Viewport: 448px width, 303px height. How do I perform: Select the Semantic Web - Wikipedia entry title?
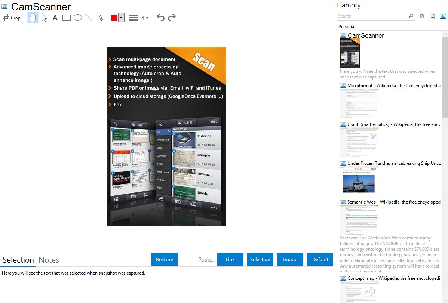[x=394, y=202]
